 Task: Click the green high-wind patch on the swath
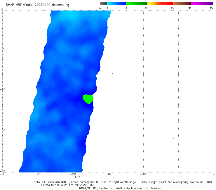(x=88, y=99)
